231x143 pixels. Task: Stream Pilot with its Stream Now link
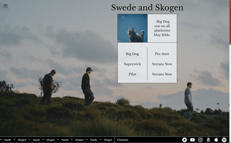pyautogui.click(x=162, y=74)
